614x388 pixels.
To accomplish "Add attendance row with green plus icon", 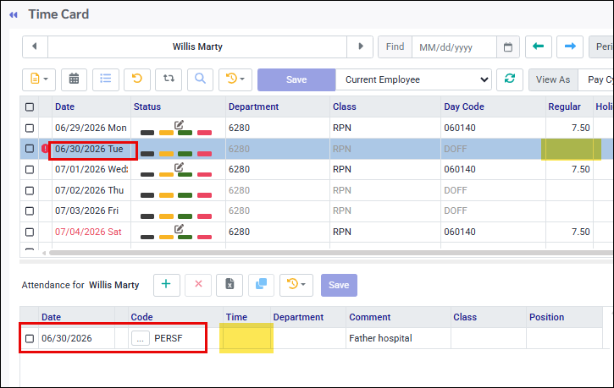I will 167,285.
